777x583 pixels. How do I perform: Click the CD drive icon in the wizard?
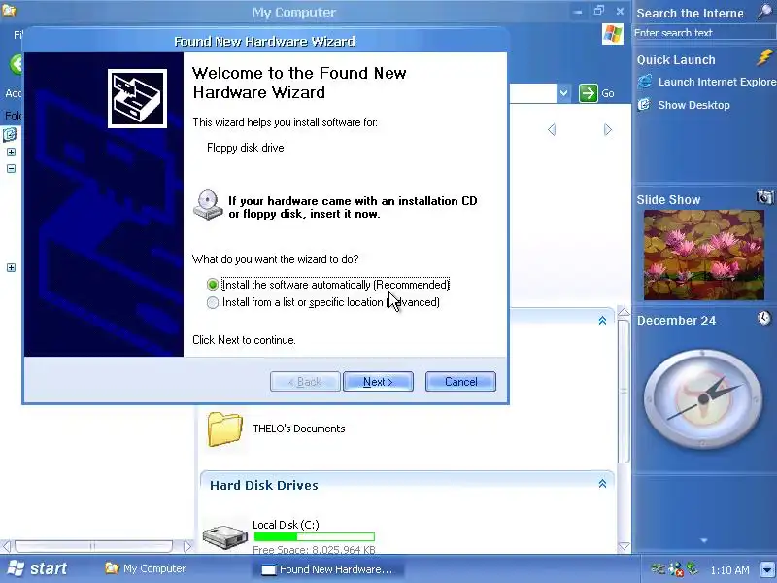(x=208, y=205)
